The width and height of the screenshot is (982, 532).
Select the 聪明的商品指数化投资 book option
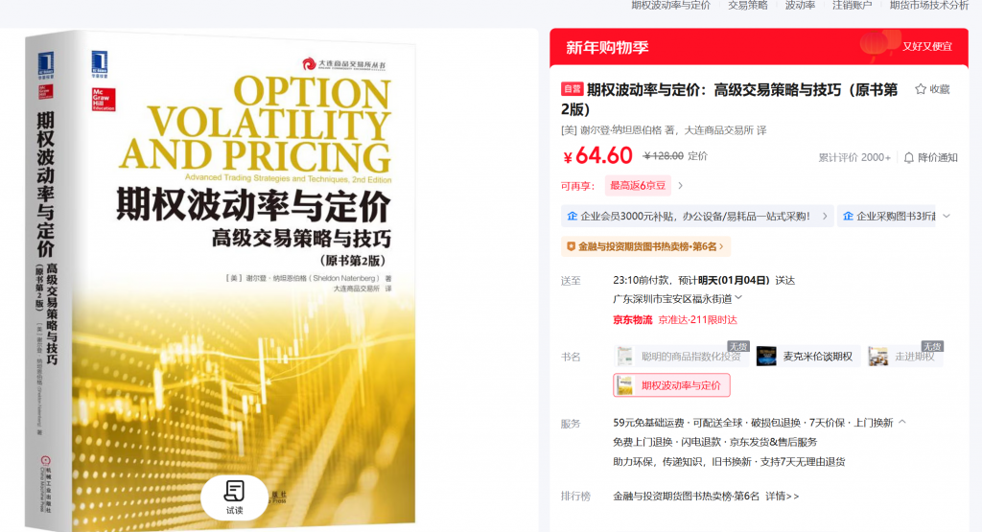(x=682, y=357)
